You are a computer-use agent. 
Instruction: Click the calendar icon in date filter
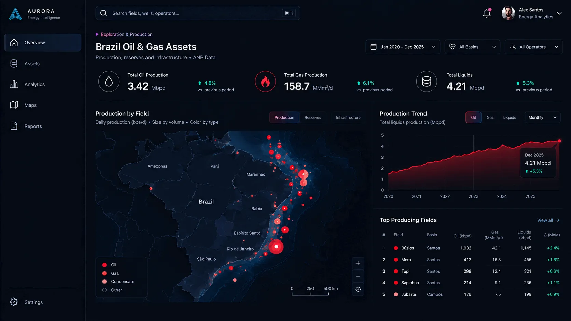pyautogui.click(x=374, y=47)
